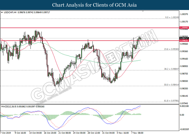Image resolution: width=189 pixels, height=135 pixels.
Task: Click the chart title banner text
Action: click(94, 5)
